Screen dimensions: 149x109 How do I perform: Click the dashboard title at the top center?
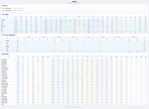[x=74, y=2]
